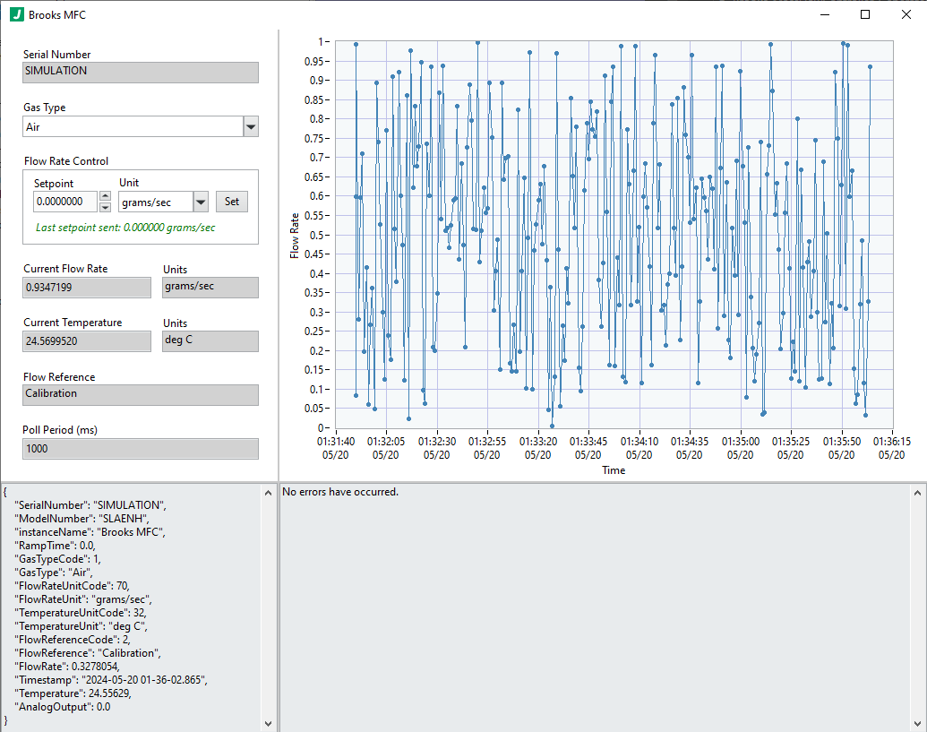Click the Serial Number field showing SIMULATION
Viewport: 927px width, 732px height.
pyautogui.click(x=141, y=73)
